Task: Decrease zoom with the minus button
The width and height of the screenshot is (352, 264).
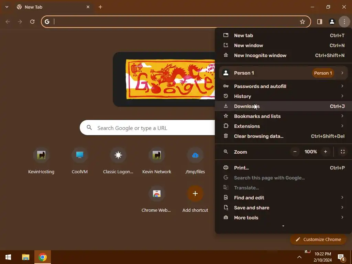Action: [x=295, y=152]
